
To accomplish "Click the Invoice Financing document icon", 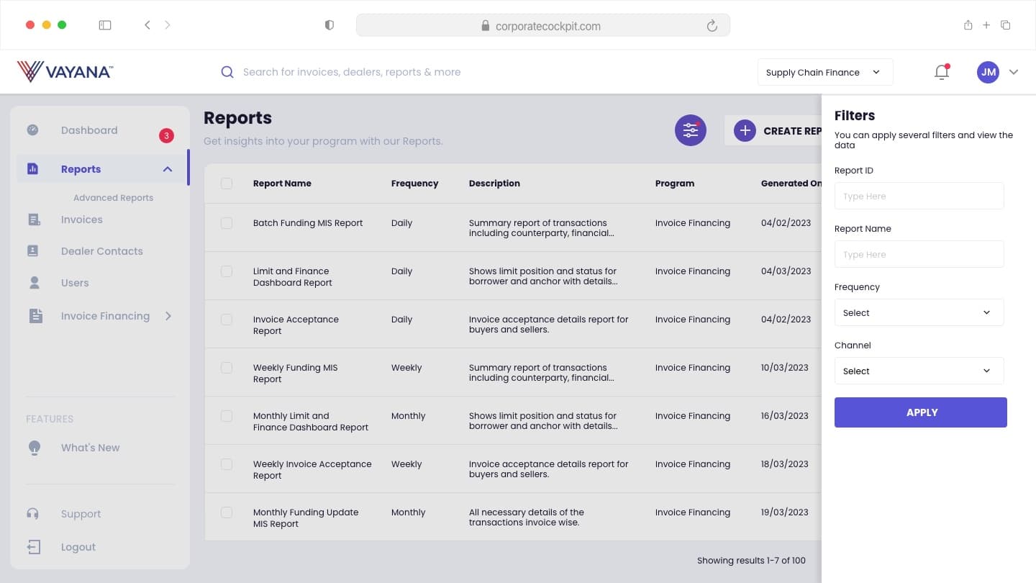I will (35, 316).
